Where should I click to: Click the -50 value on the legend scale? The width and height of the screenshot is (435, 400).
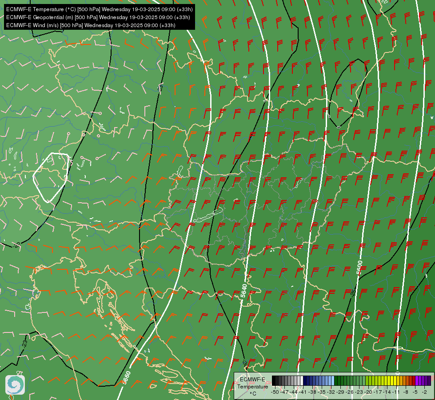tap(275, 392)
